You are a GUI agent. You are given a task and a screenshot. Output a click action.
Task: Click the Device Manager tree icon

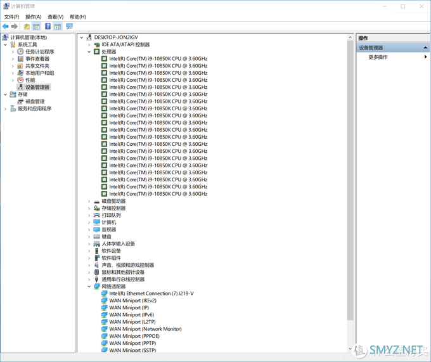[x=20, y=87]
